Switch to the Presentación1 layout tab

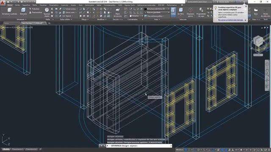[x=17, y=149]
